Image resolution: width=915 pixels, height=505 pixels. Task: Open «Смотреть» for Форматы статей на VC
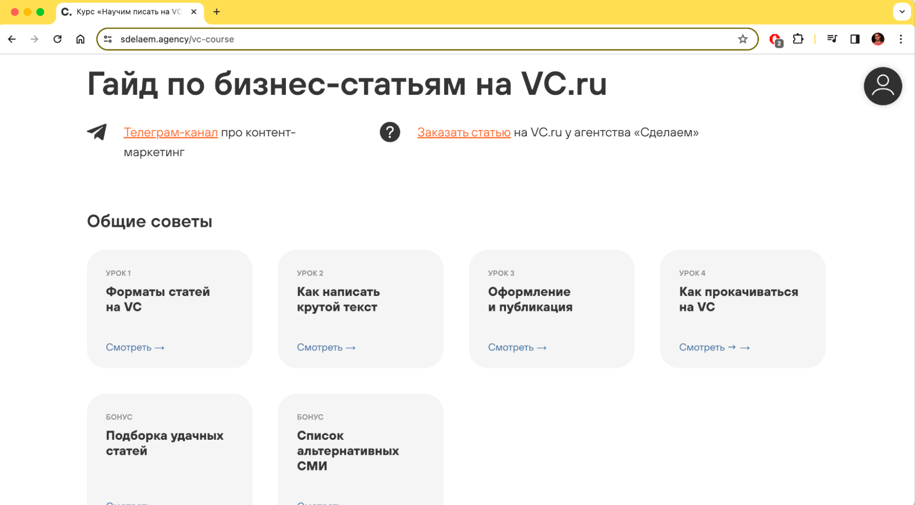click(135, 347)
